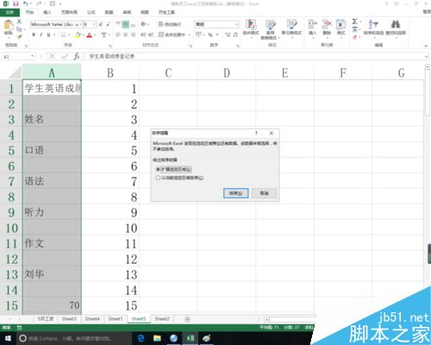
Task: Select the Format Painter brush icon
Action: click(19, 36)
